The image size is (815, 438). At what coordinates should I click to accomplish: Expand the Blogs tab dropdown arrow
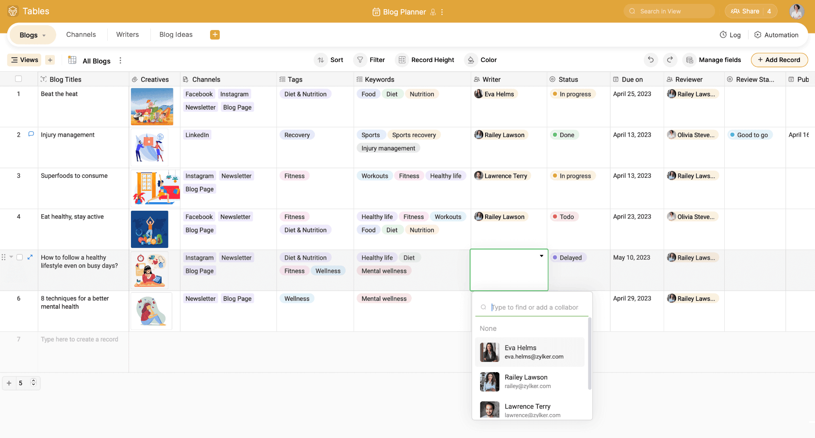(x=44, y=35)
